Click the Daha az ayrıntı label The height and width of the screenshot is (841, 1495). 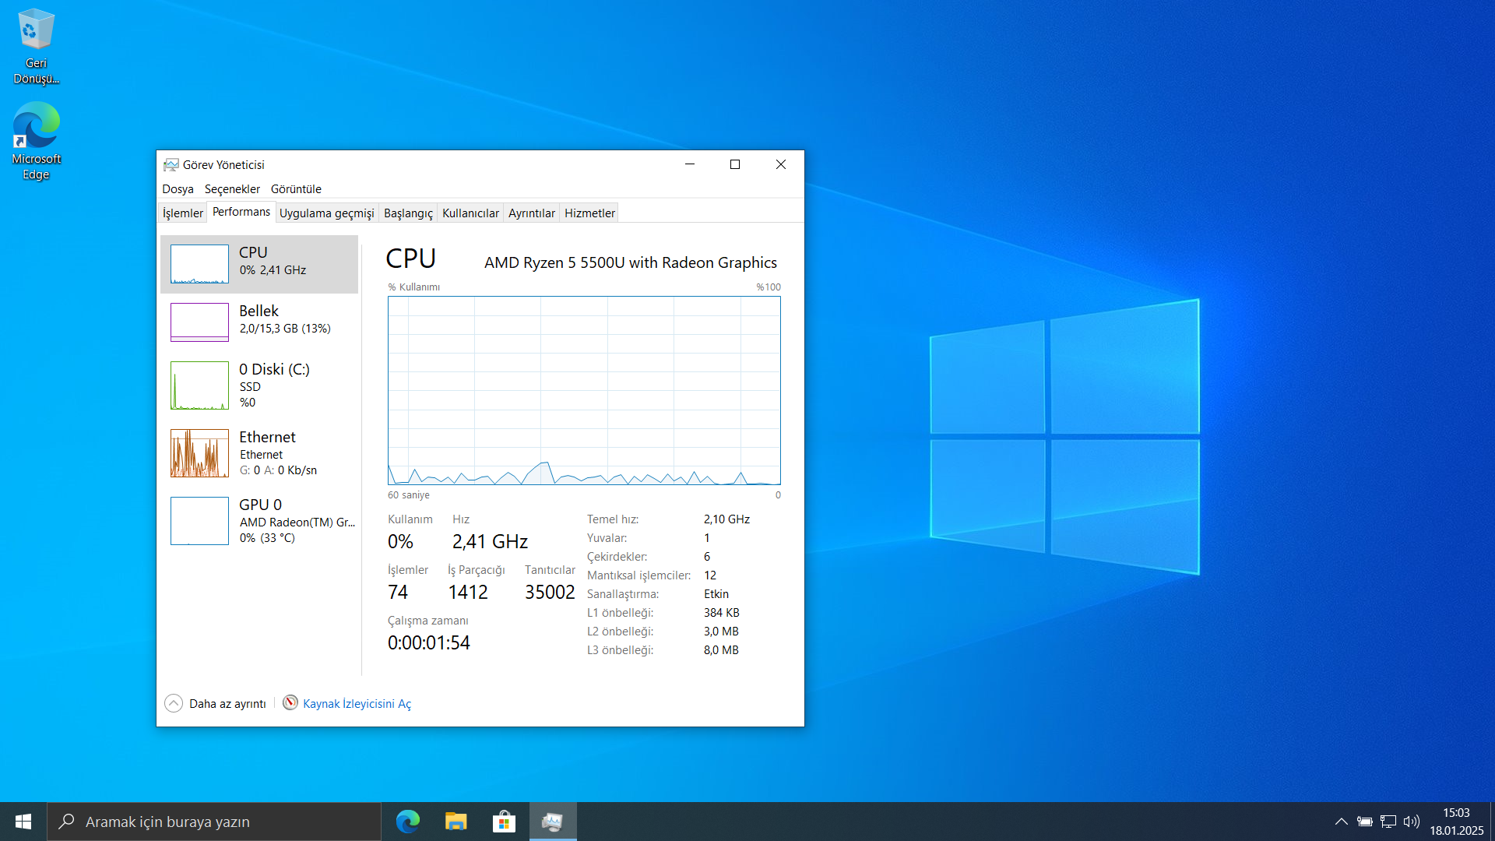[227, 703]
